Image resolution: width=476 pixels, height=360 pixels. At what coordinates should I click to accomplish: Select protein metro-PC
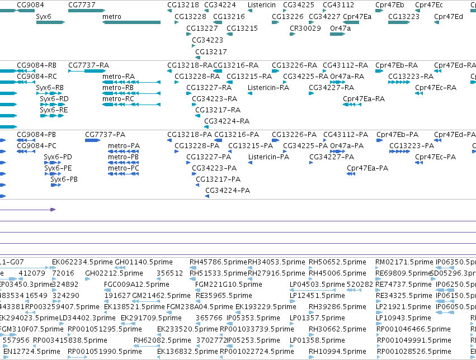click(x=123, y=174)
